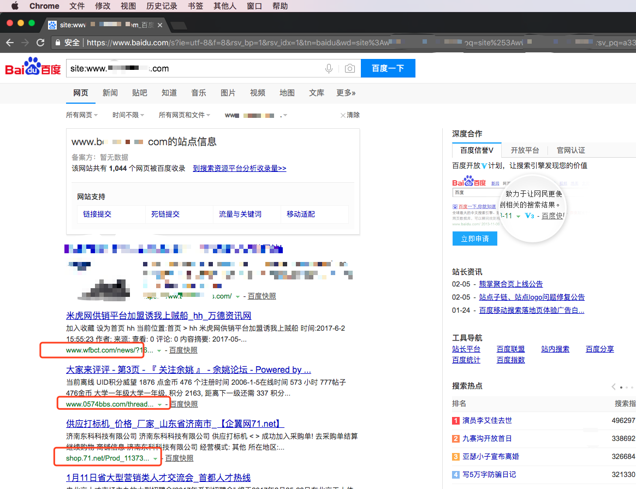Screen dimensions: 636x489
Task: Click the 立即申请 button
Action: coord(474,238)
